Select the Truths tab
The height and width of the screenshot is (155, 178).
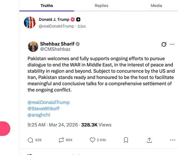click(x=47, y=6)
